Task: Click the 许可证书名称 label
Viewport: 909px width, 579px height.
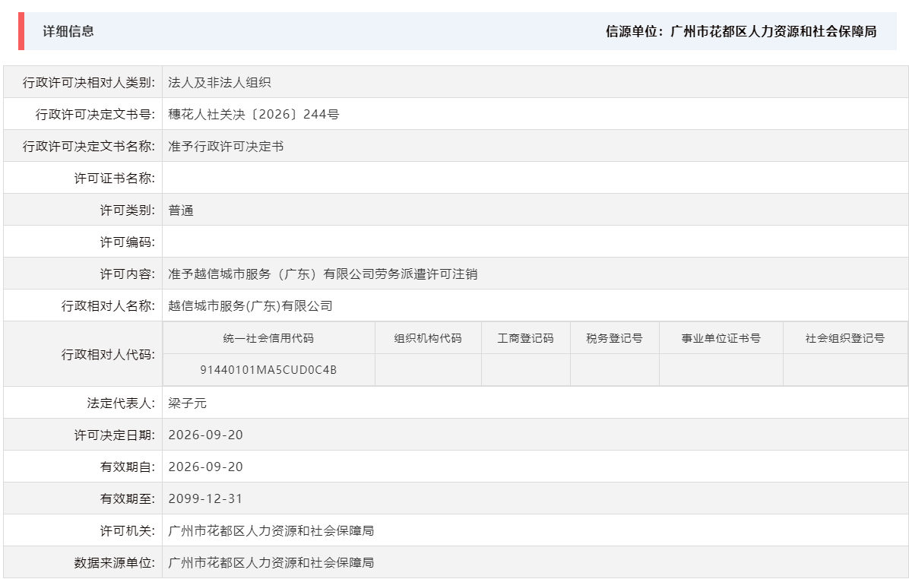Action: click(115, 178)
